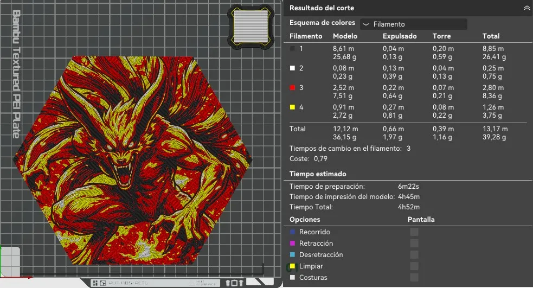This screenshot has height=288, width=533.
Task: Toggle the Limpiar display checkbox
Action: click(x=414, y=266)
